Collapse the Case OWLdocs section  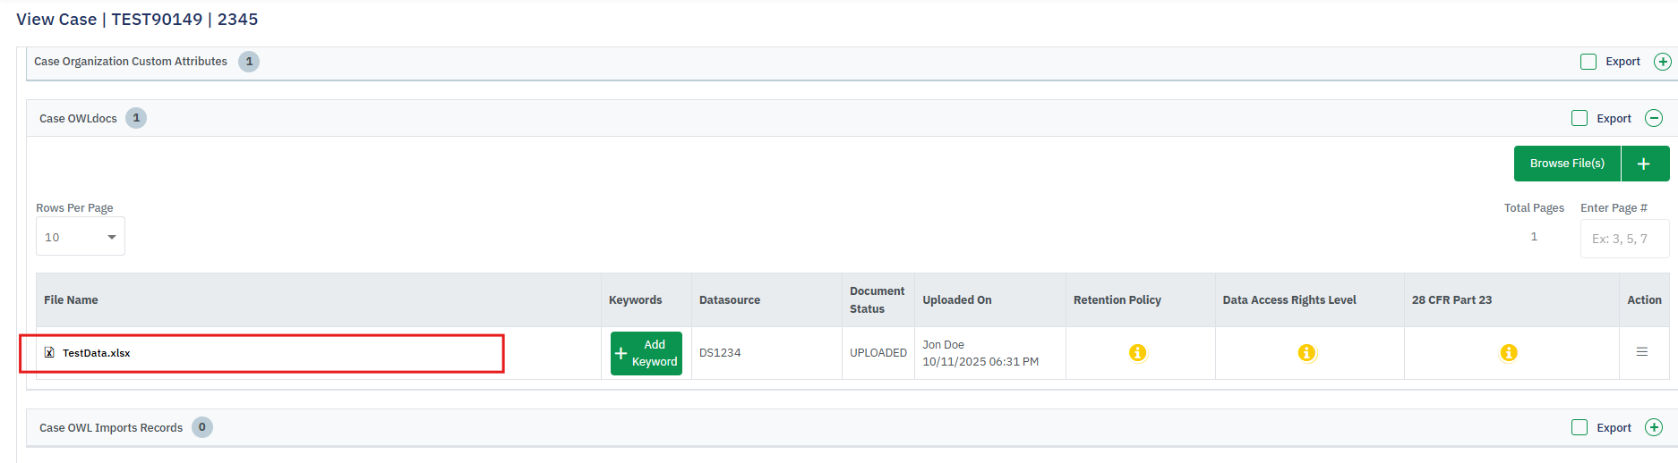click(x=1654, y=118)
